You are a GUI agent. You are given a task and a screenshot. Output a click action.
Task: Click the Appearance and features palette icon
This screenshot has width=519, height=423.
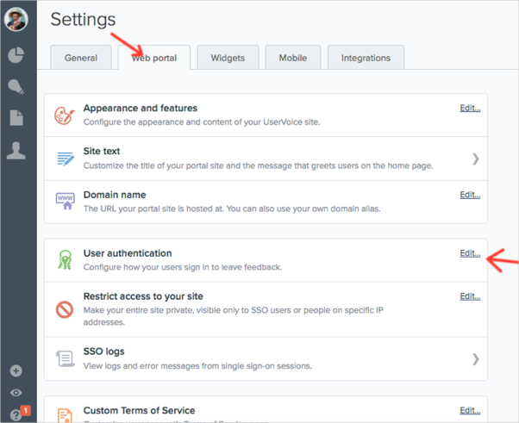tap(65, 115)
